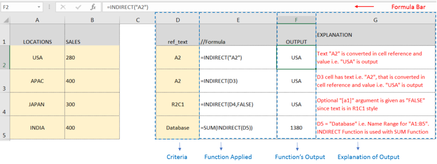
Task: Select the USA output cell in row 4
Action: coord(297,104)
